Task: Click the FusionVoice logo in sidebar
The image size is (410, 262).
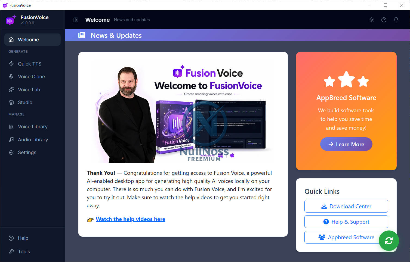Action: click(x=11, y=20)
